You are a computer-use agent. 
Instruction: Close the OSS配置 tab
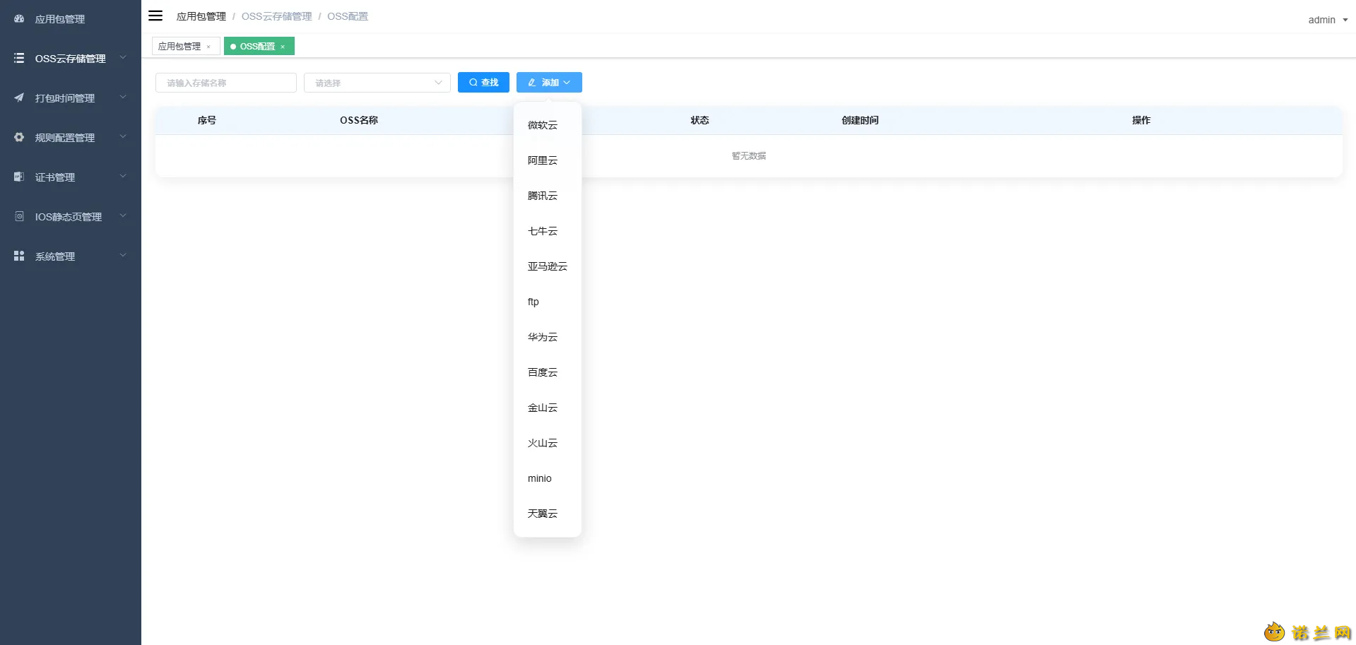283,47
